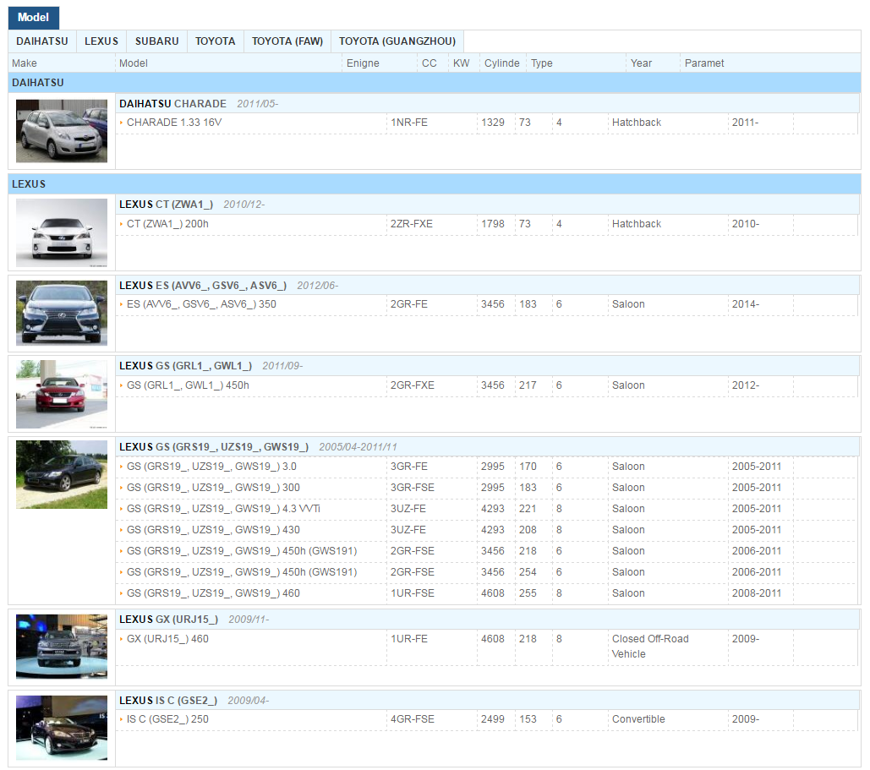This screenshot has width=870, height=770.
Task: Click the LEXUS IS C (GSE2_) heading
Action: [168, 701]
